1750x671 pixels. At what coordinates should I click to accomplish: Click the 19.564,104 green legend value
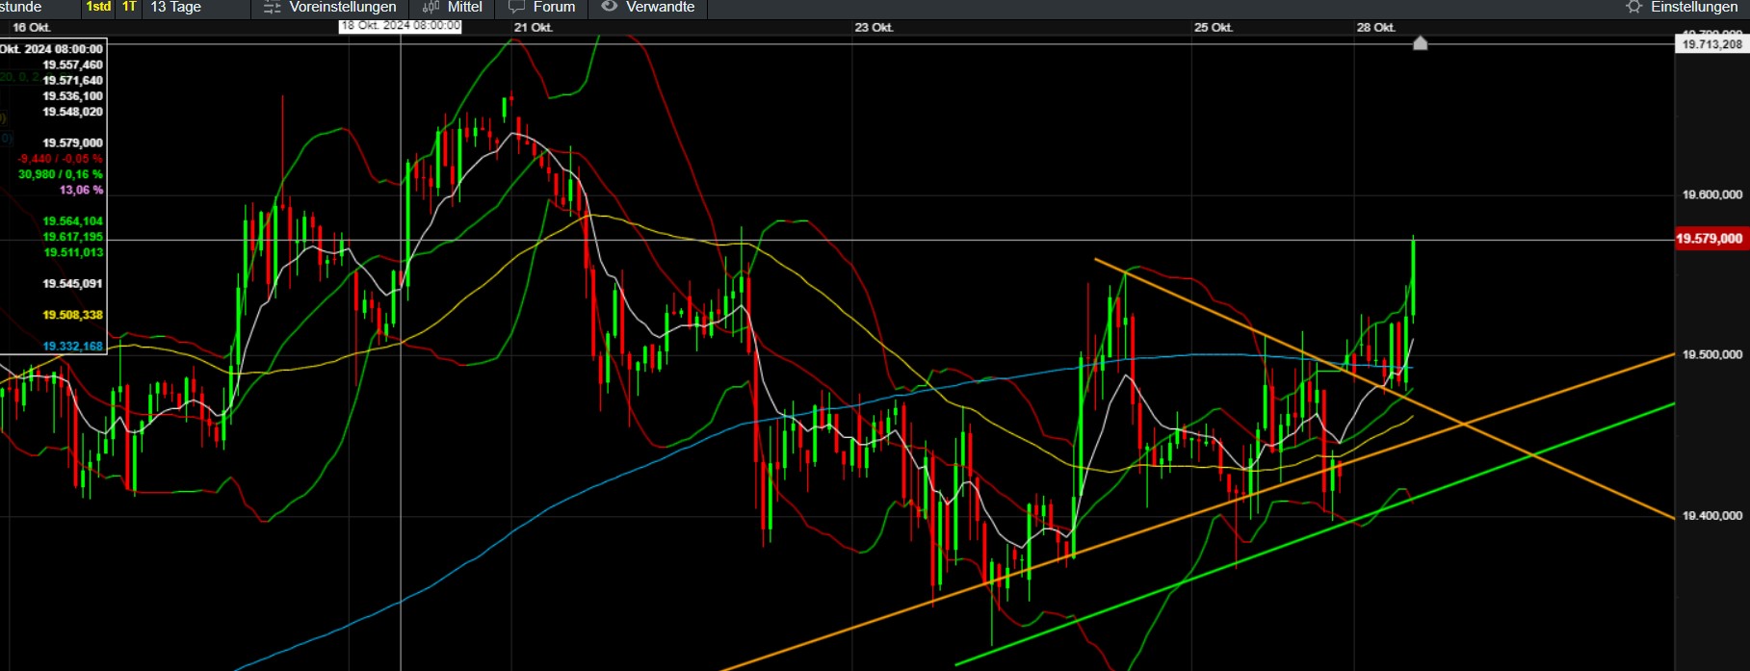coord(73,221)
